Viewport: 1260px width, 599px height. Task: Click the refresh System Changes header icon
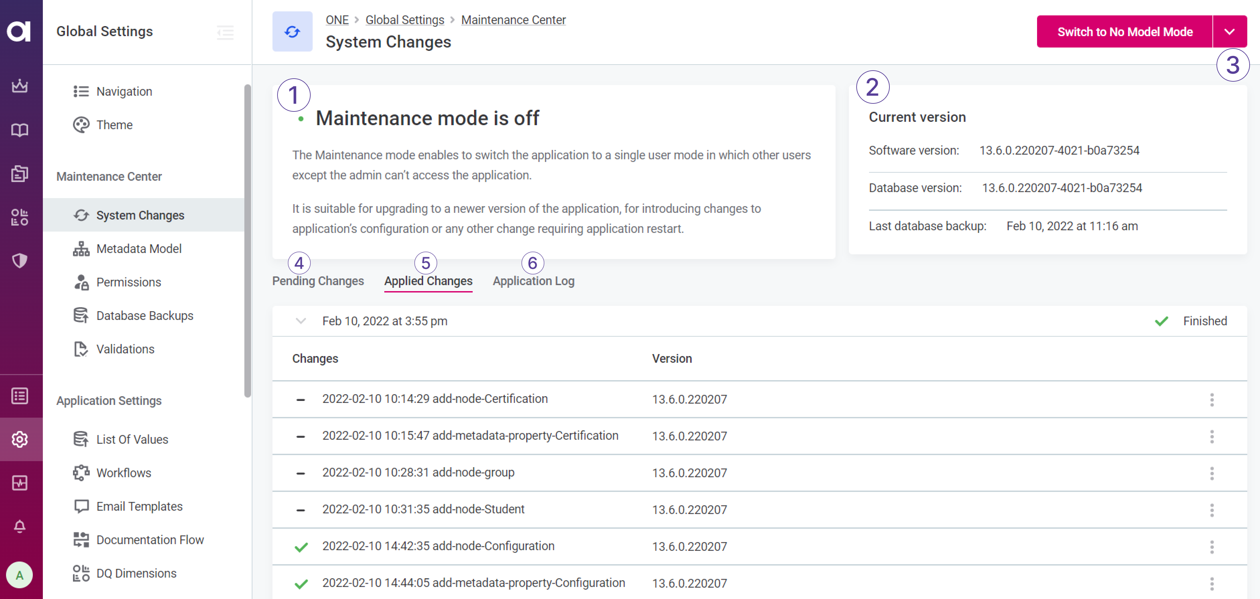coord(292,32)
